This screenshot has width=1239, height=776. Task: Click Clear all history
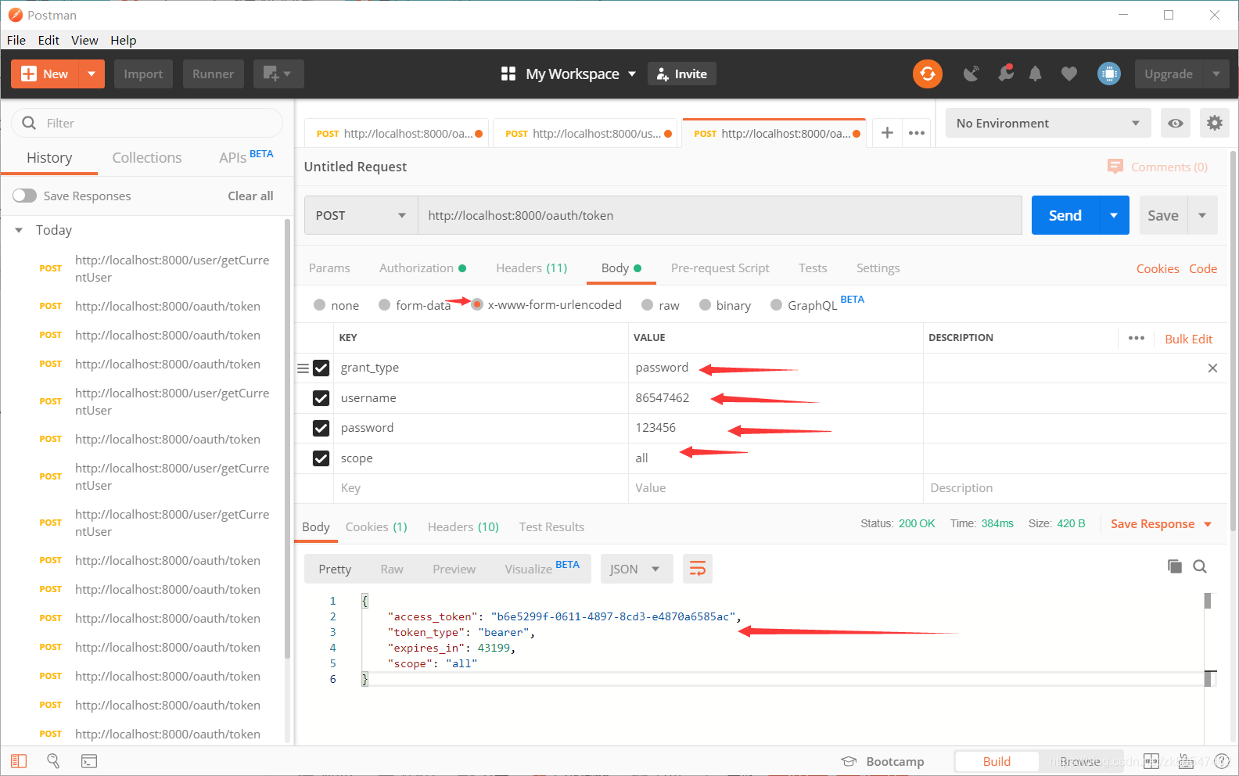click(x=250, y=196)
